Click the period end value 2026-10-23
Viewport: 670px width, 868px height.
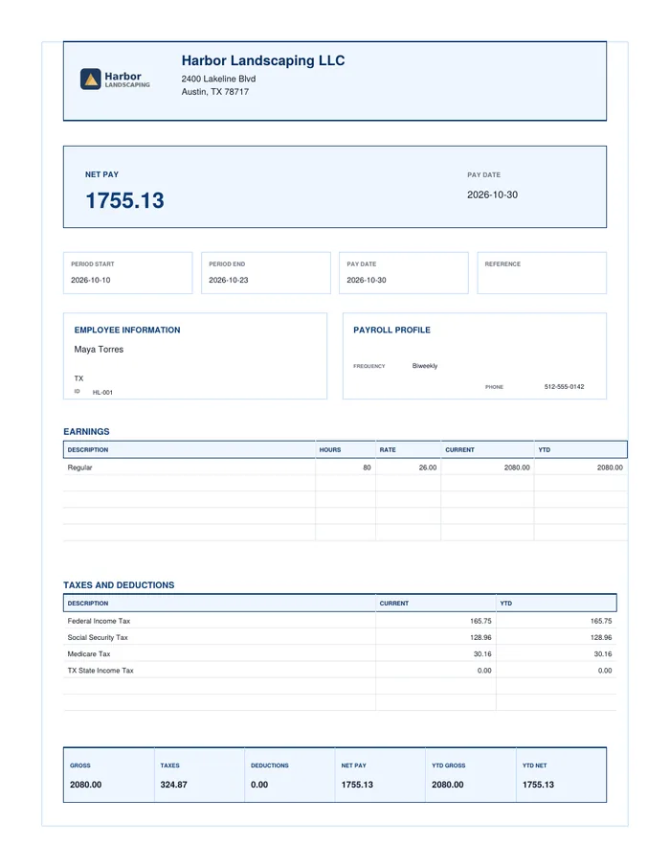tap(229, 280)
